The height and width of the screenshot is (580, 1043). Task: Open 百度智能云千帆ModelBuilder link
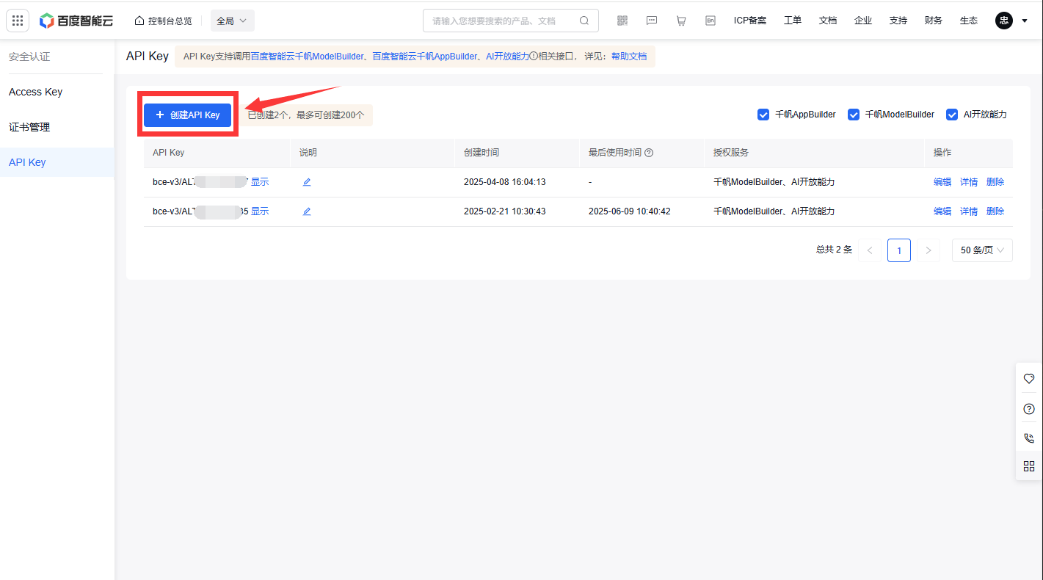pos(307,57)
